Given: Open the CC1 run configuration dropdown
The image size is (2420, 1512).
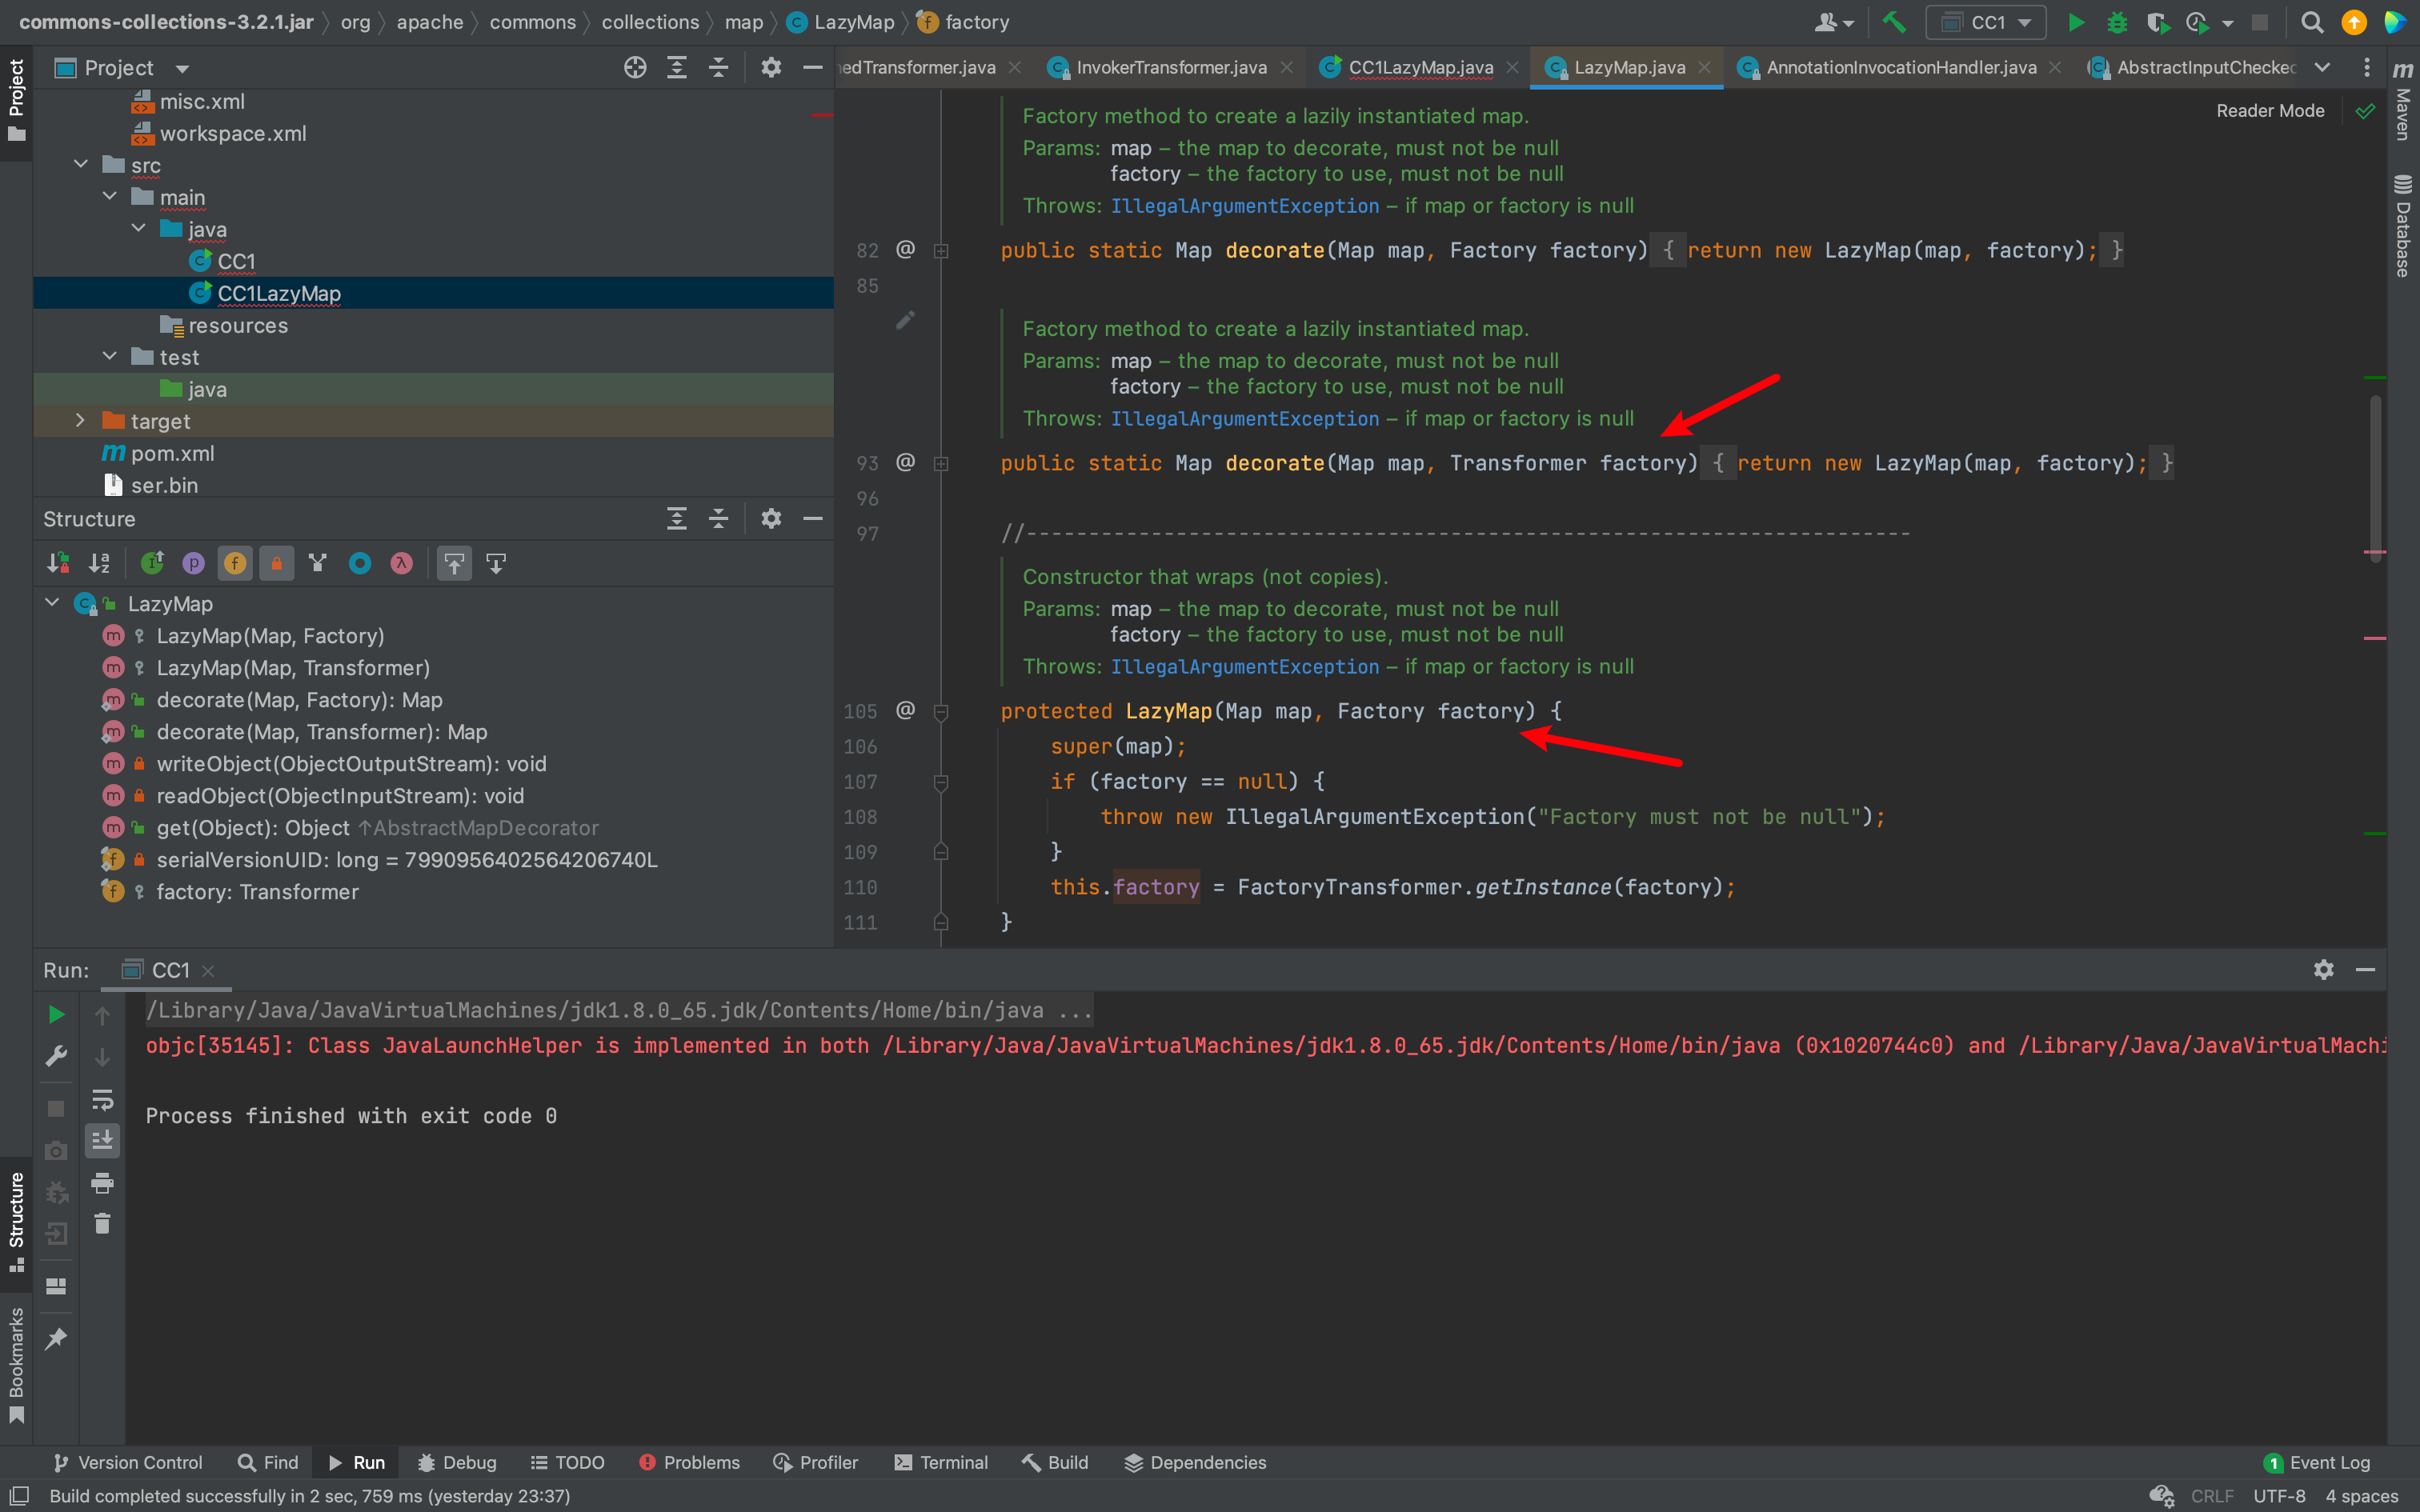Looking at the screenshot, I should pyautogui.click(x=1987, y=22).
